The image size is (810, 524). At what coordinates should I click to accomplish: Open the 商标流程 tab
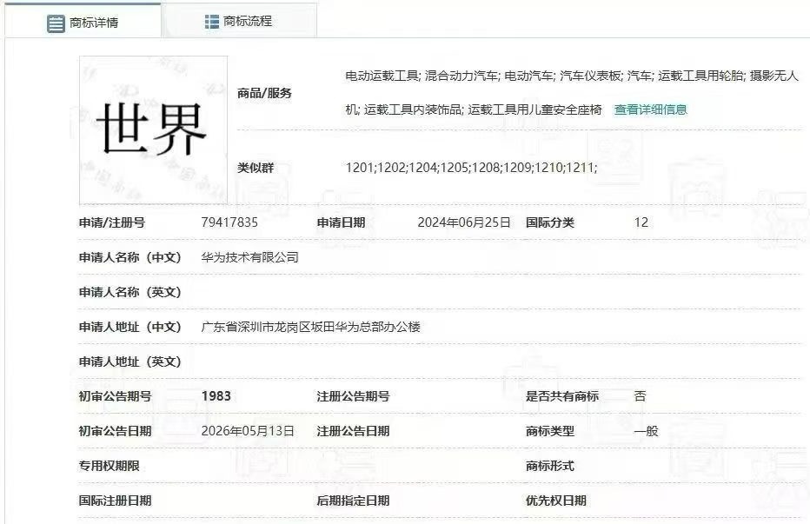coord(239,21)
